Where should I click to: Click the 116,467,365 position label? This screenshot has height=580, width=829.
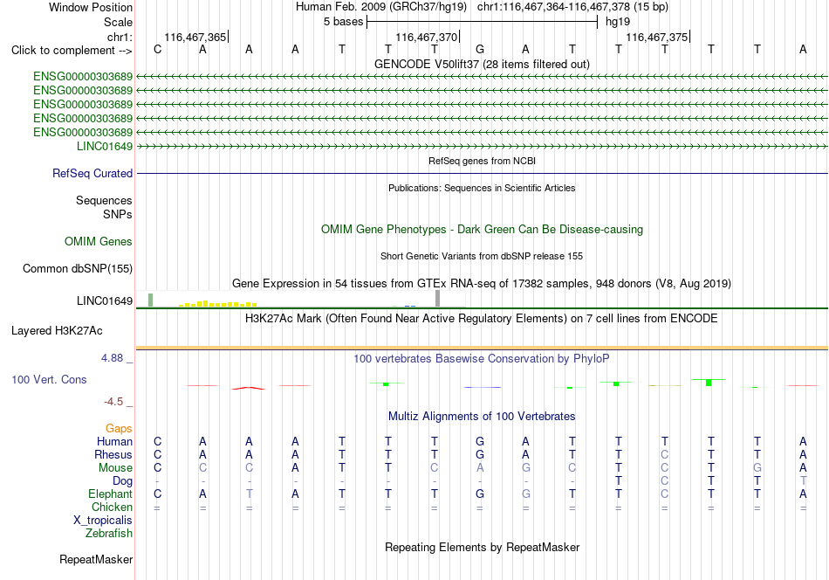click(195, 37)
